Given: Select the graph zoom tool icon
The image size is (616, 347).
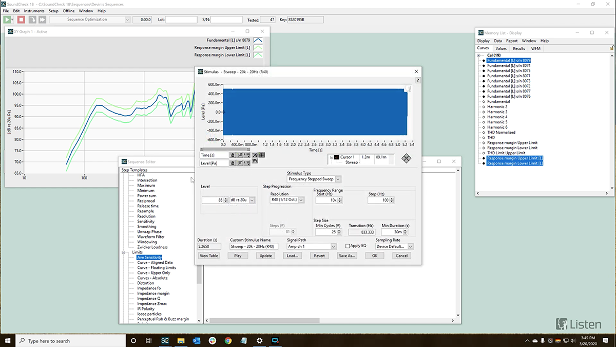Looking at the screenshot, I should [x=255, y=155].
